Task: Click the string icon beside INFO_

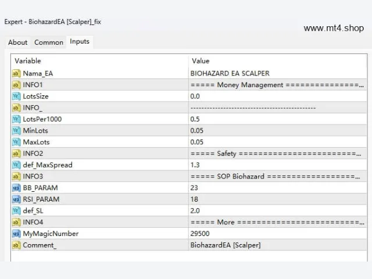Action: [16, 108]
